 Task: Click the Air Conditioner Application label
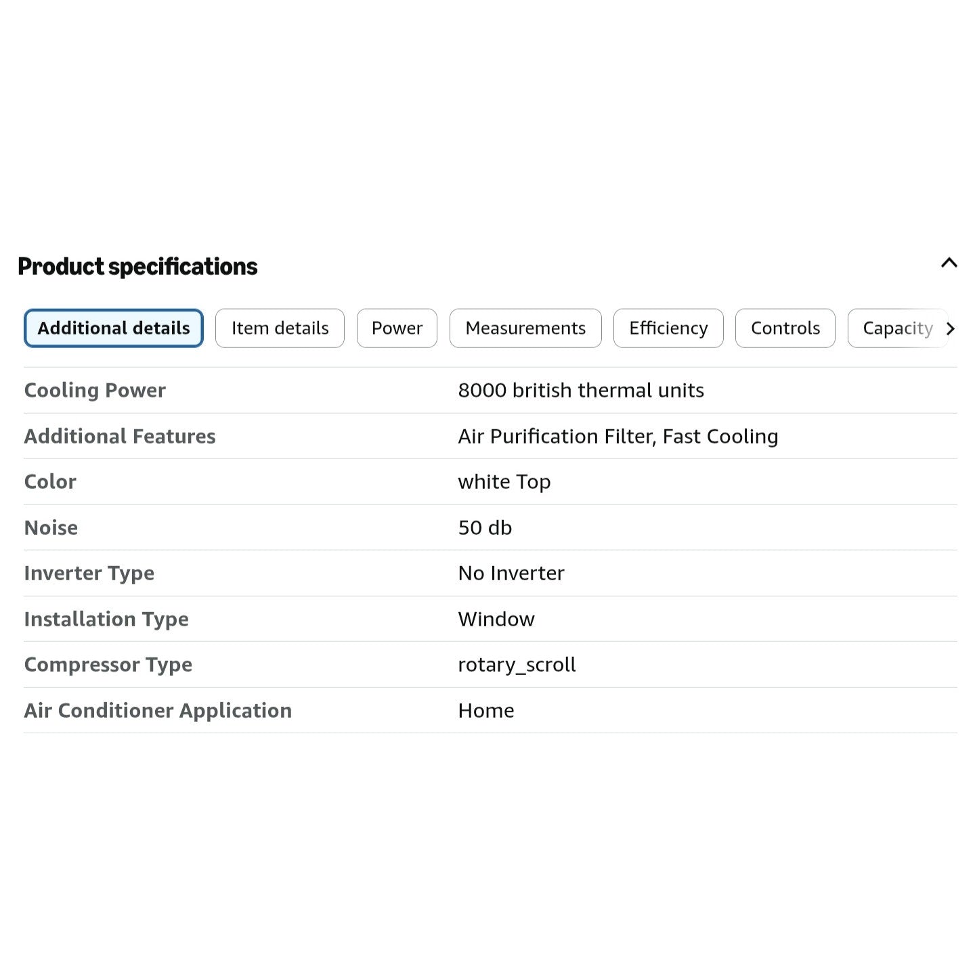point(158,711)
